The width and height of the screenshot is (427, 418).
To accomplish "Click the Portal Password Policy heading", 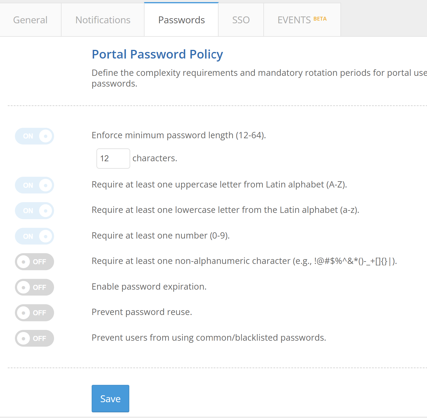I will (157, 54).
